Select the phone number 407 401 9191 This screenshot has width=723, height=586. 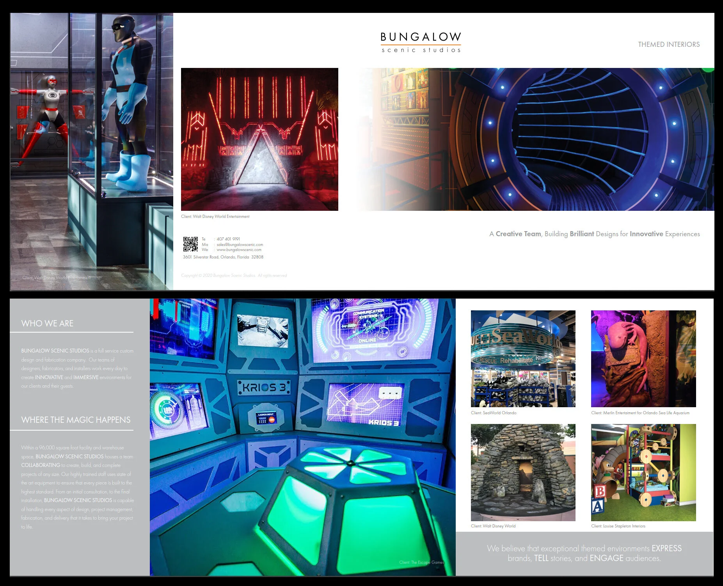coord(228,239)
